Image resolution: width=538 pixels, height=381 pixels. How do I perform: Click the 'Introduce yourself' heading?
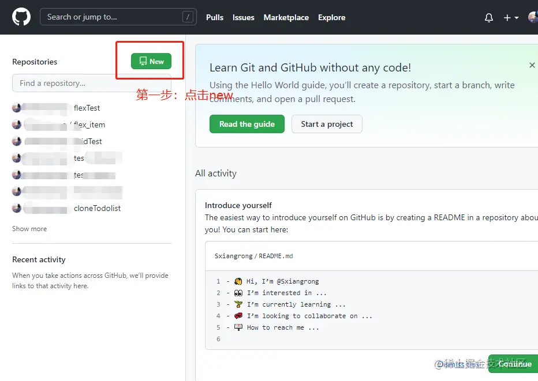click(238, 205)
